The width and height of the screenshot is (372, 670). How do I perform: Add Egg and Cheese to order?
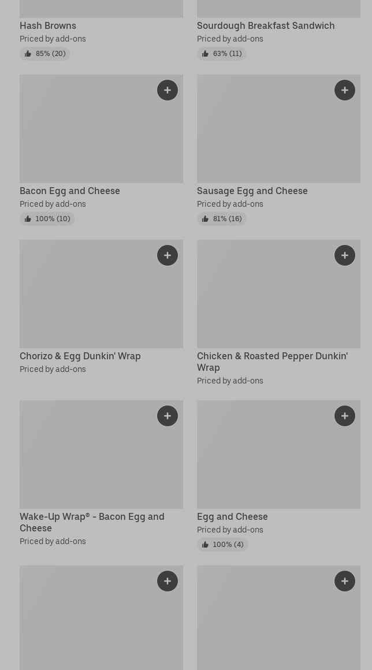click(x=345, y=416)
